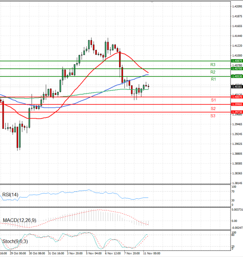Select the 5 Nov 04:00 time marker

pyautogui.click(x=93, y=254)
